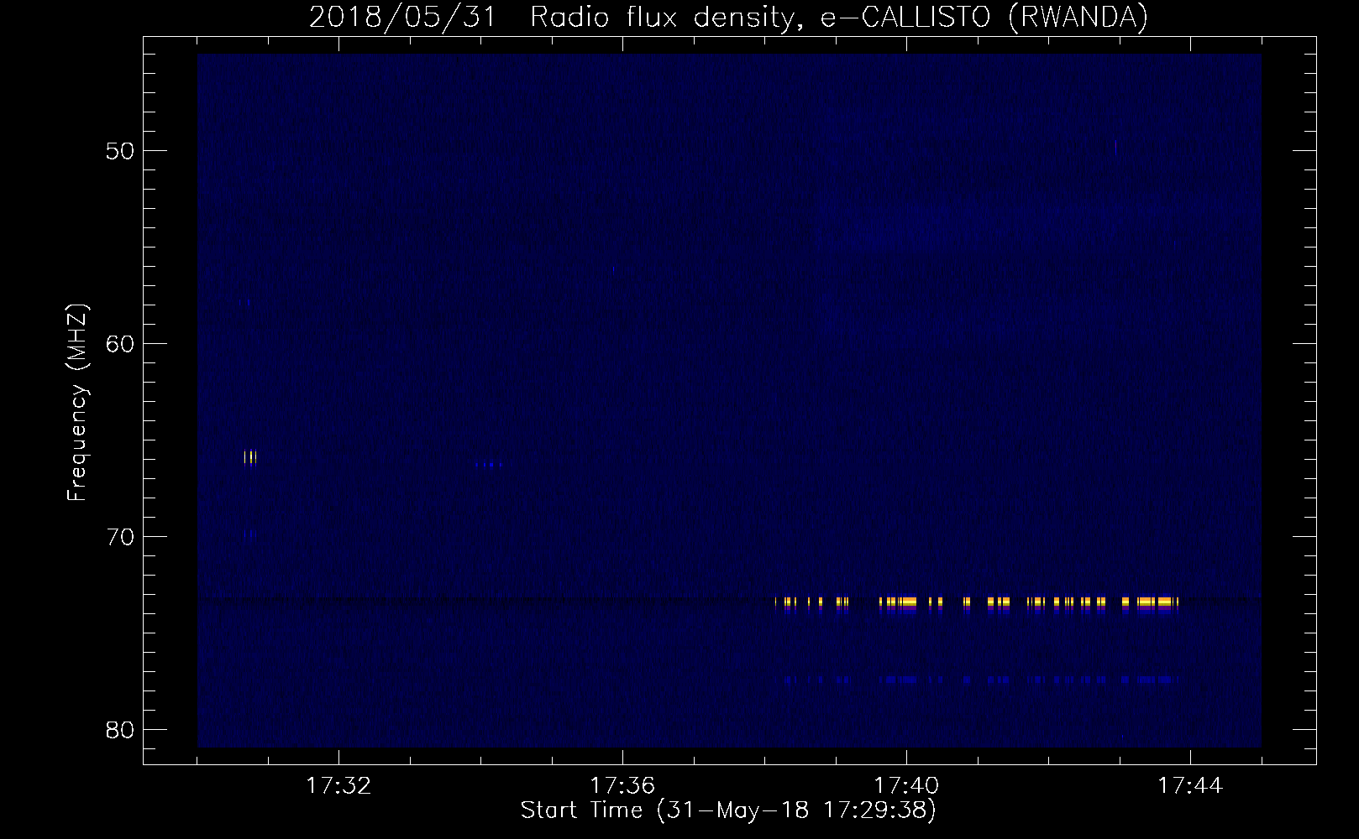Click the faint blue signal near 17:34 at 66 MHz
The width and height of the screenshot is (1359, 839).
488,464
